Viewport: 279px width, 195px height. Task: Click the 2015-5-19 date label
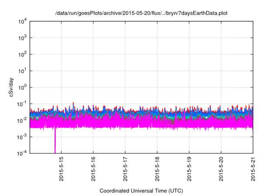(189, 169)
